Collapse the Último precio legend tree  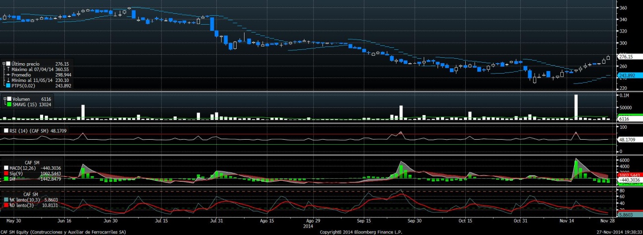pyautogui.click(x=3, y=64)
